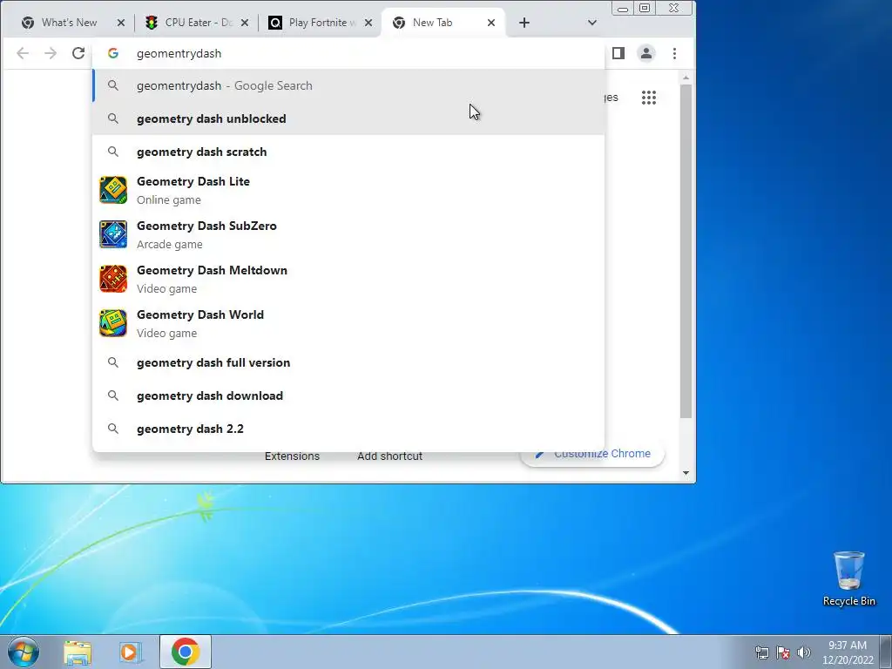Close the Play Fortnite tab
Screen dimensions: 892x669
pos(368,23)
